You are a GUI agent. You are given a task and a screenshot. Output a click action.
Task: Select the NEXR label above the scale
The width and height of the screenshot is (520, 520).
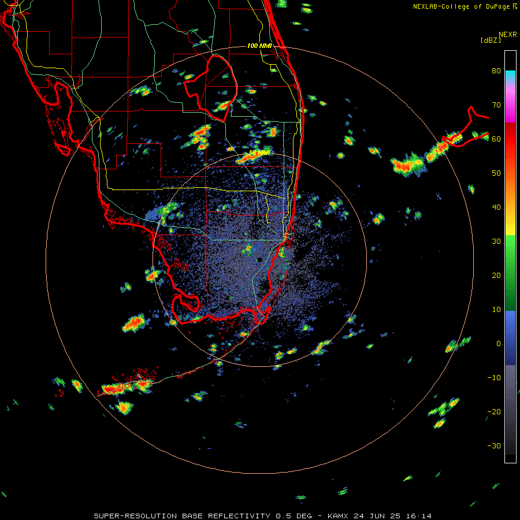[x=508, y=35]
